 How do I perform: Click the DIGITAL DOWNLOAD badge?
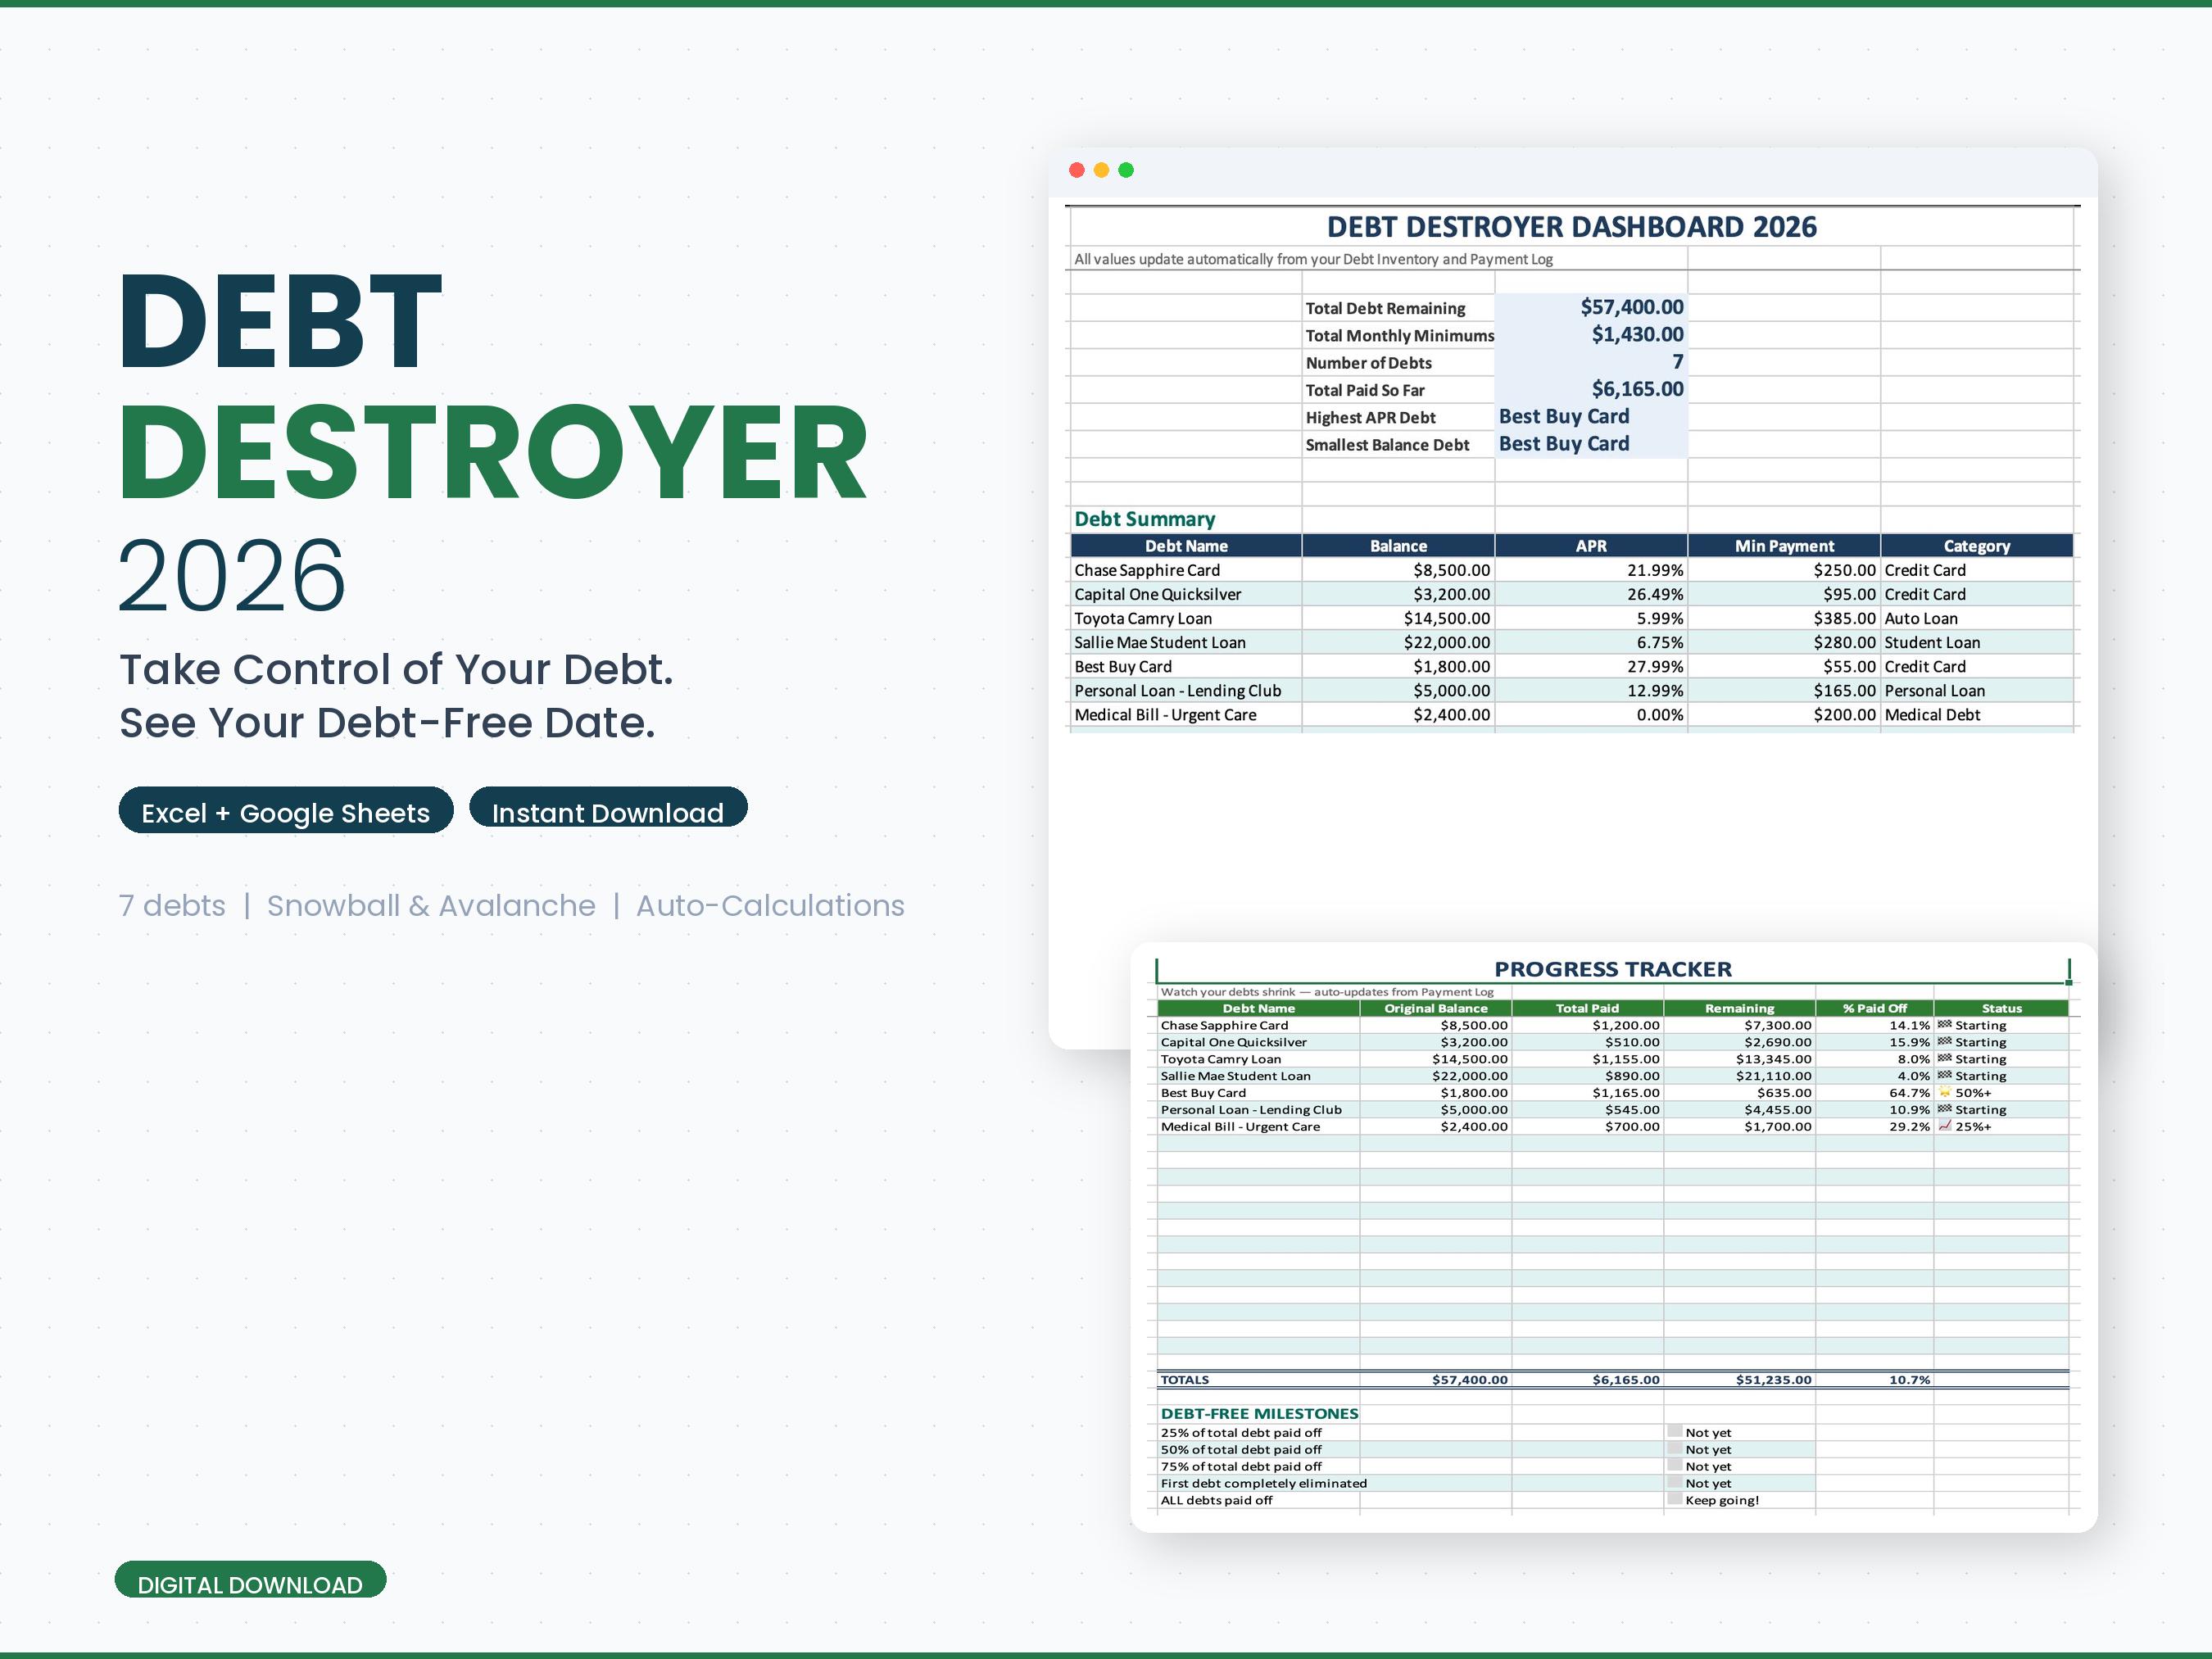(x=250, y=1580)
